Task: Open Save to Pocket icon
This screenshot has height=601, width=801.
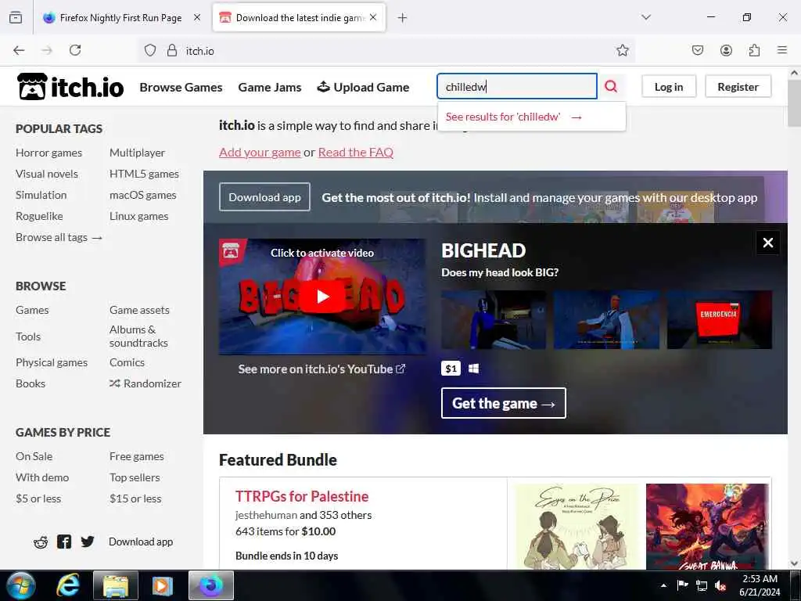Action: (698, 50)
